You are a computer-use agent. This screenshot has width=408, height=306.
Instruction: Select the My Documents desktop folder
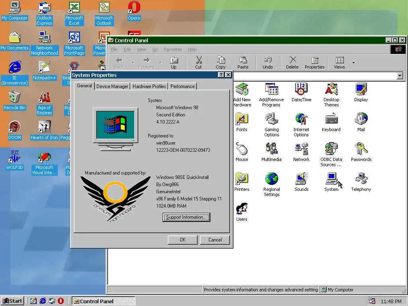point(15,41)
